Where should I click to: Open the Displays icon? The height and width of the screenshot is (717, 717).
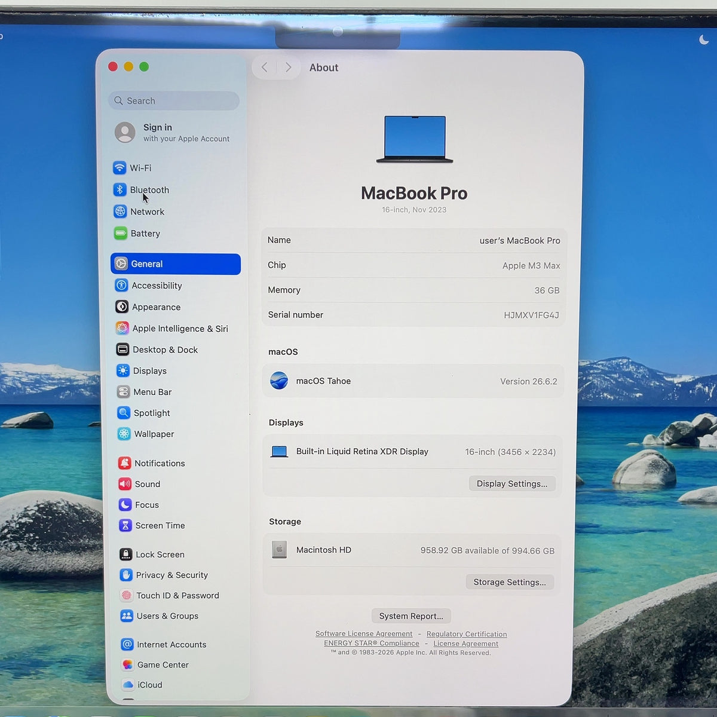tap(122, 370)
